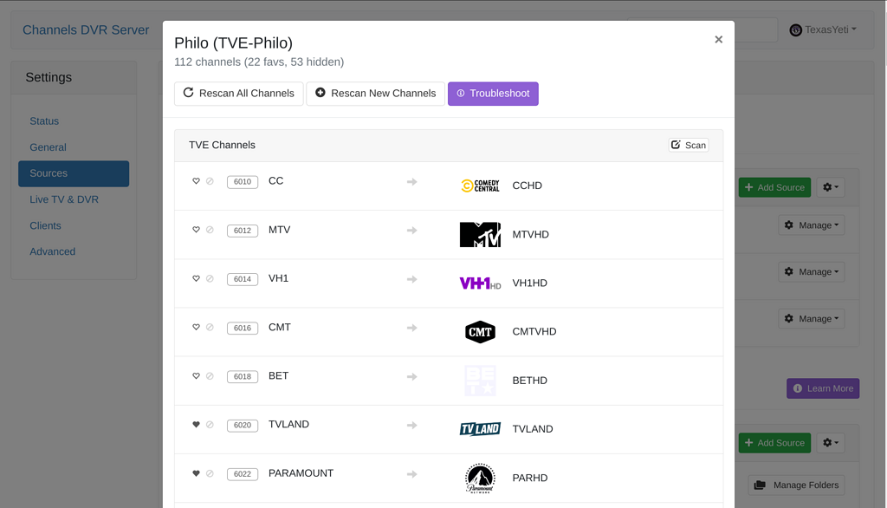Click the Rescan New Channels button

[x=375, y=93]
